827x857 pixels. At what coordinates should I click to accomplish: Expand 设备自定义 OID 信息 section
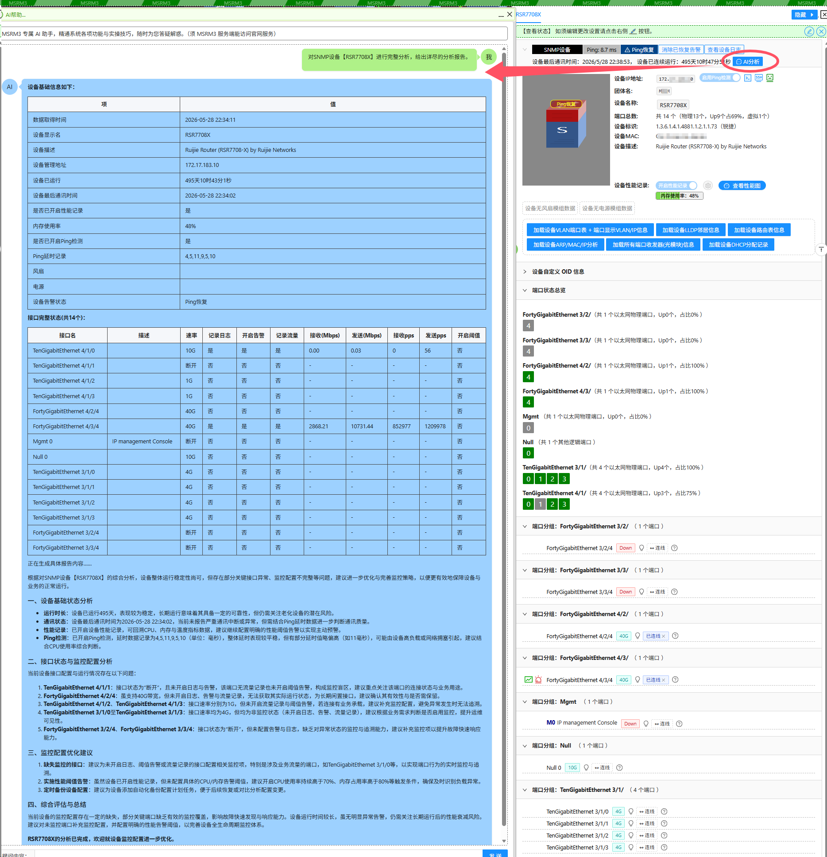525,272
